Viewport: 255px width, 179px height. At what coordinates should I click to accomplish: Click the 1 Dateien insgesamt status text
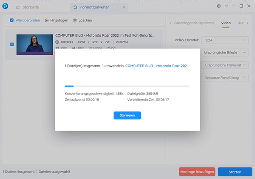pyautogui.click(x=36, y=171)
